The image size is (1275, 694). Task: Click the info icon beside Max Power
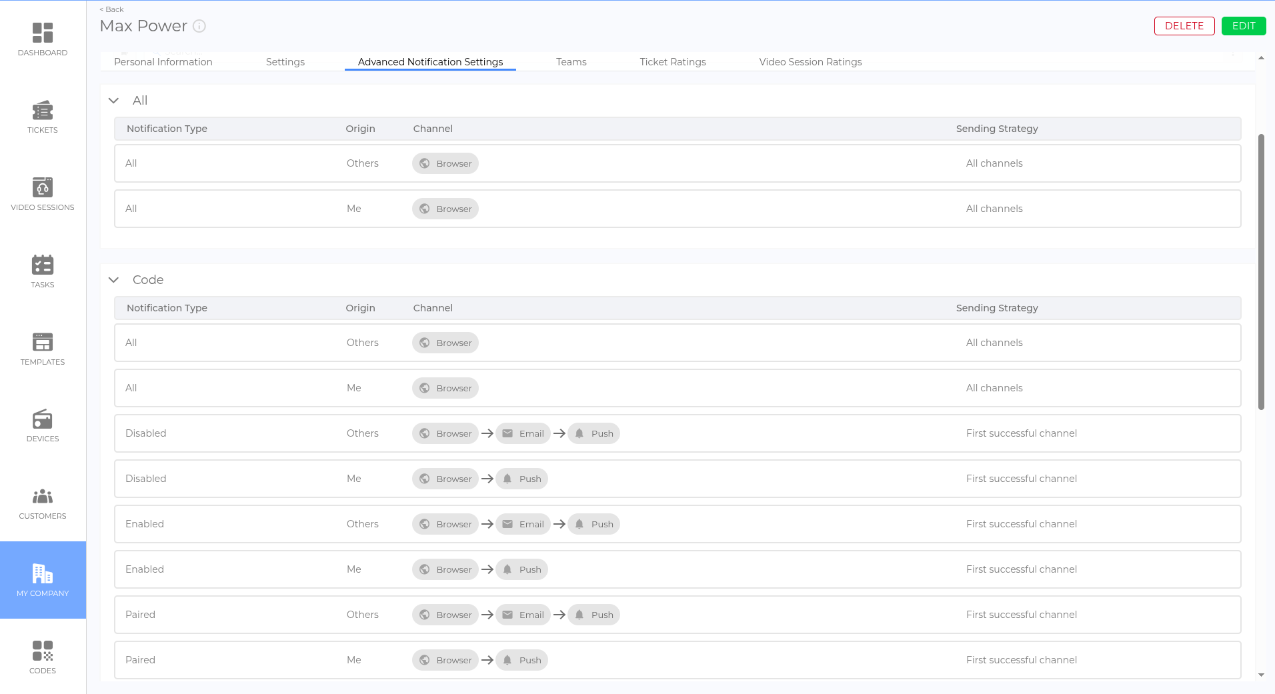coord(199,26)
